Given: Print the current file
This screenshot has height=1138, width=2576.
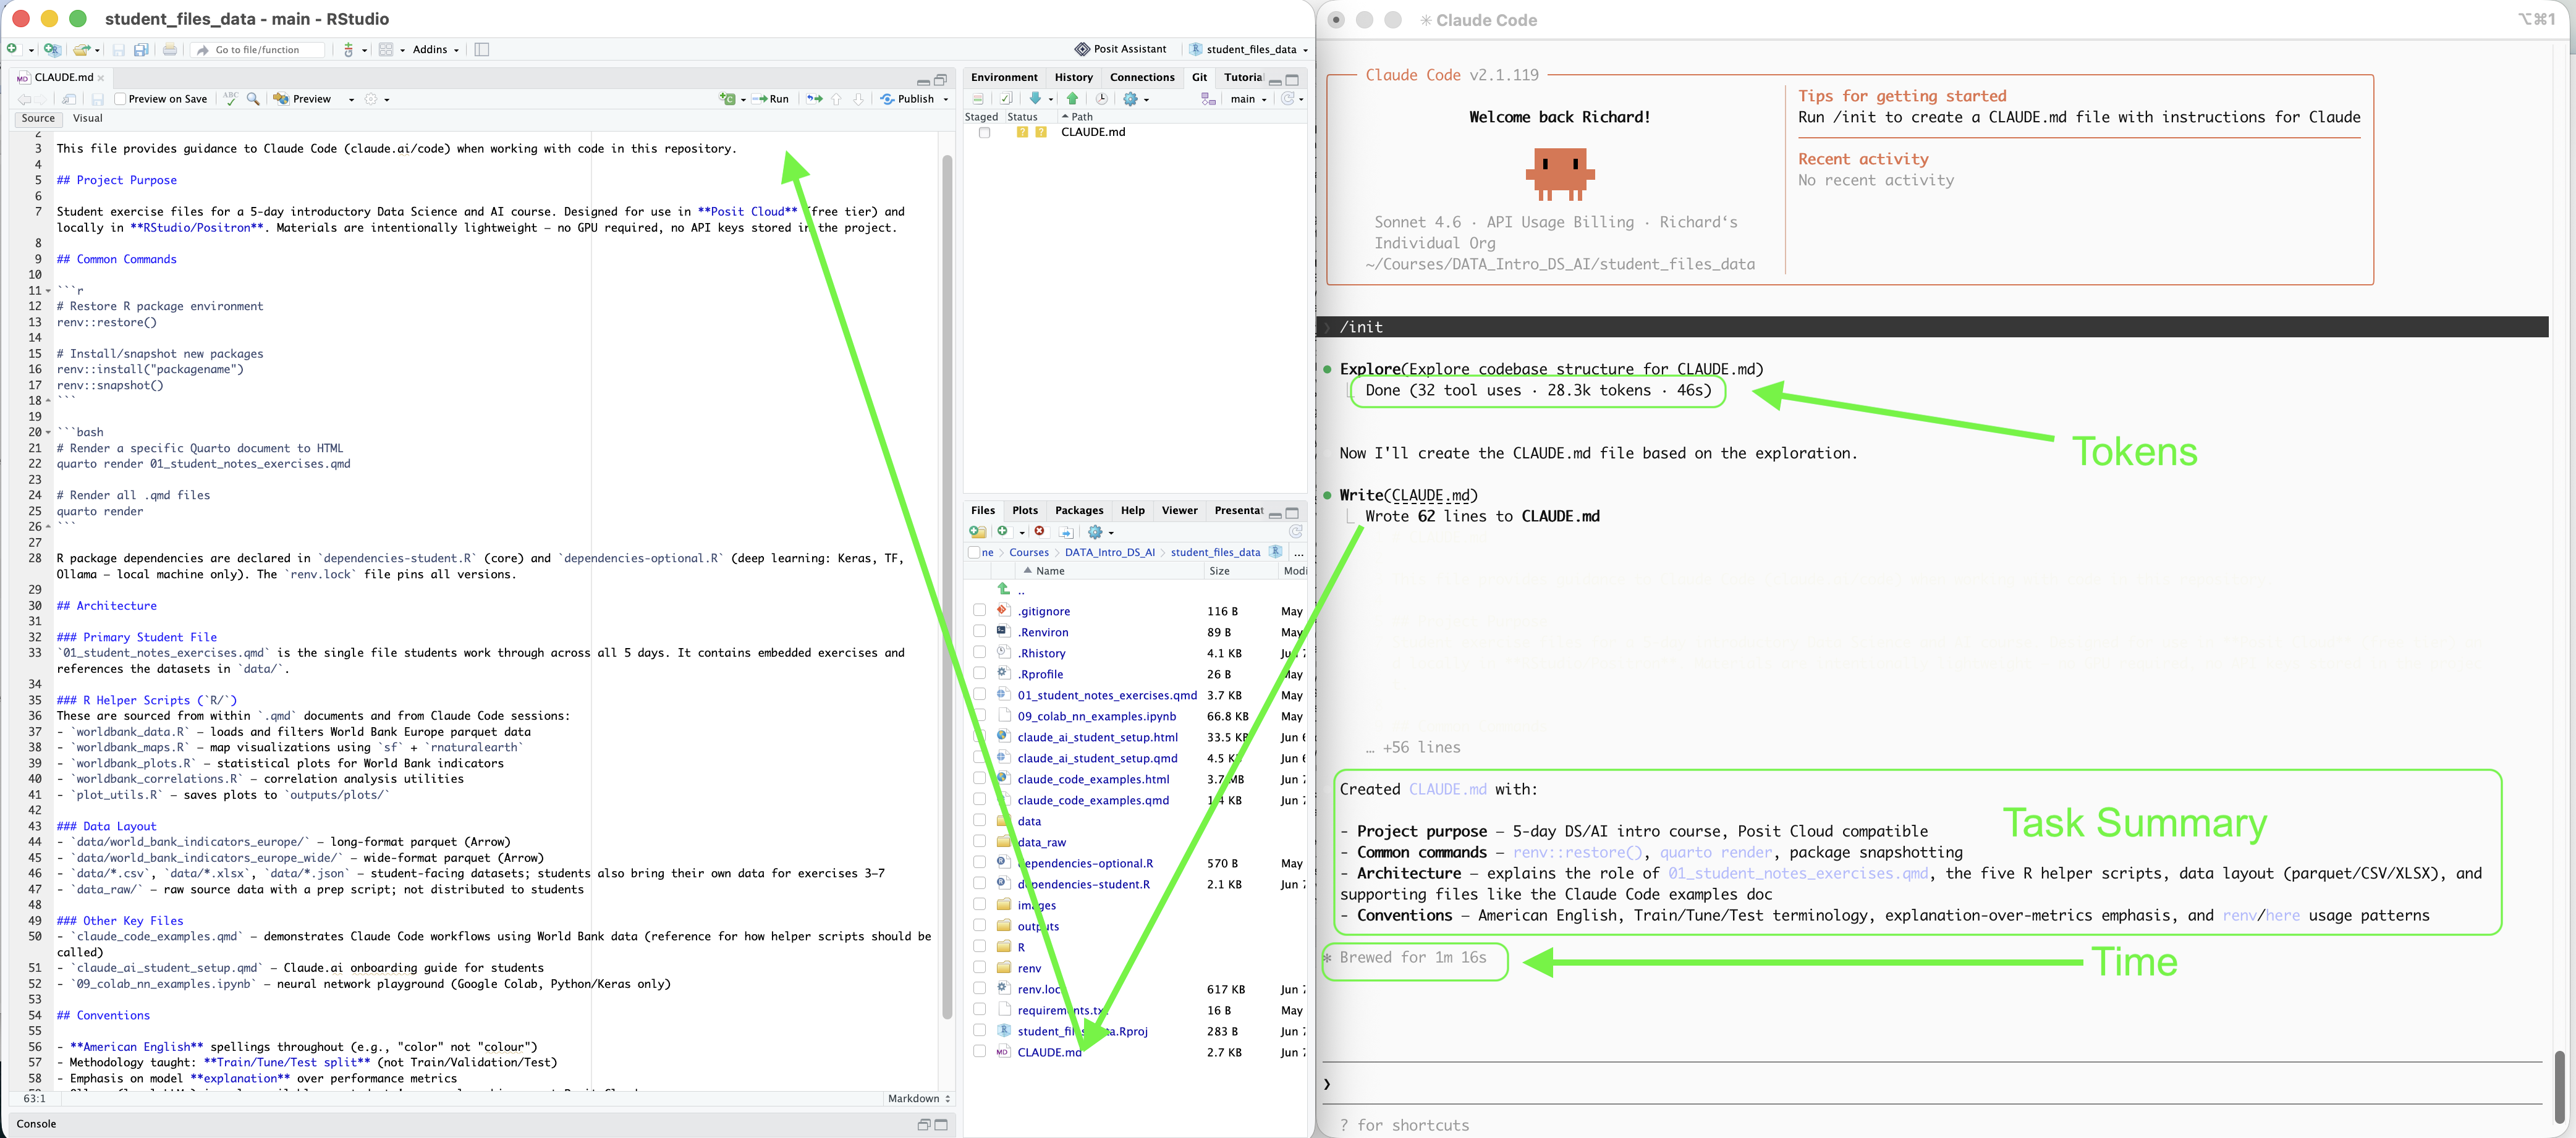Looking at the screenshot, I should [170, 49].
